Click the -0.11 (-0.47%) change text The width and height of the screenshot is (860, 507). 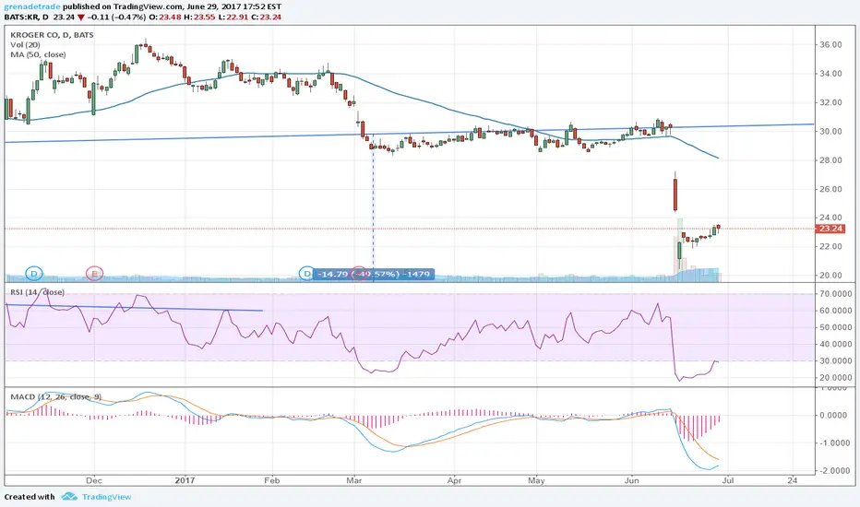[x=117, y=17]
